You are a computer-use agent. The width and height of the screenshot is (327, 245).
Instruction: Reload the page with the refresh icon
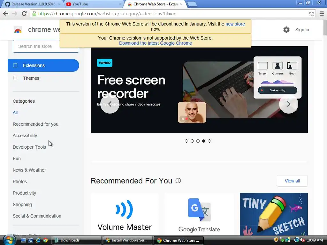(24, 14)
